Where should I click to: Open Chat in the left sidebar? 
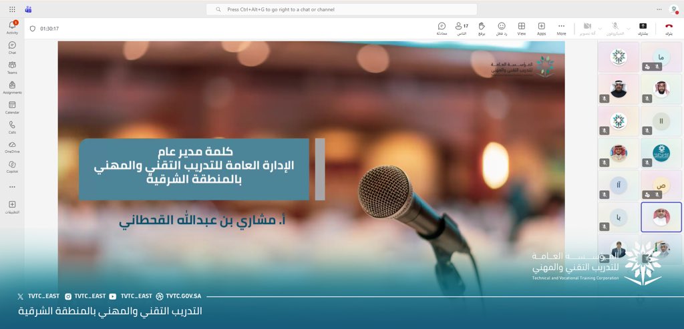(12, 47)
